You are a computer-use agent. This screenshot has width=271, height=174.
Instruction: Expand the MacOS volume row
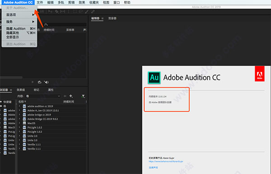click(19, 123)
